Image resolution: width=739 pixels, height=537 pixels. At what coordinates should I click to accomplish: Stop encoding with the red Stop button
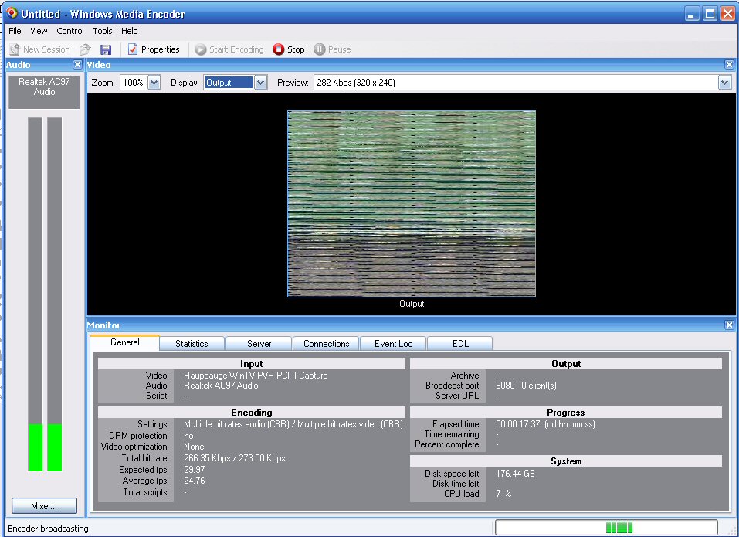pyautogui.click(x=289, y=49)
